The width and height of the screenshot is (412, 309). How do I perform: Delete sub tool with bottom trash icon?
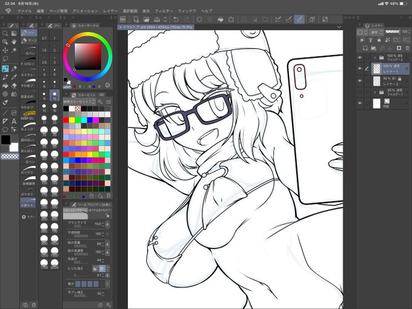(x=34, y=305)
